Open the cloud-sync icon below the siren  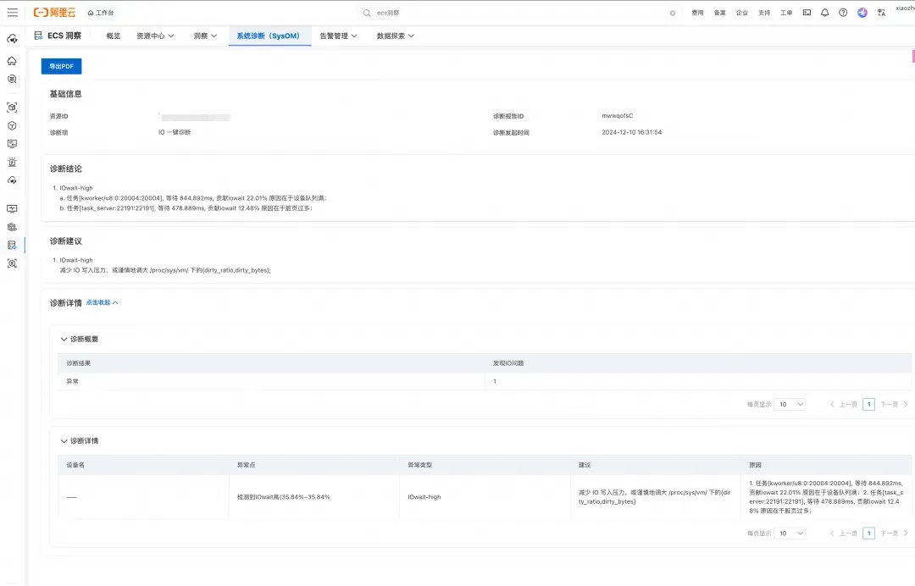(12, 180)
